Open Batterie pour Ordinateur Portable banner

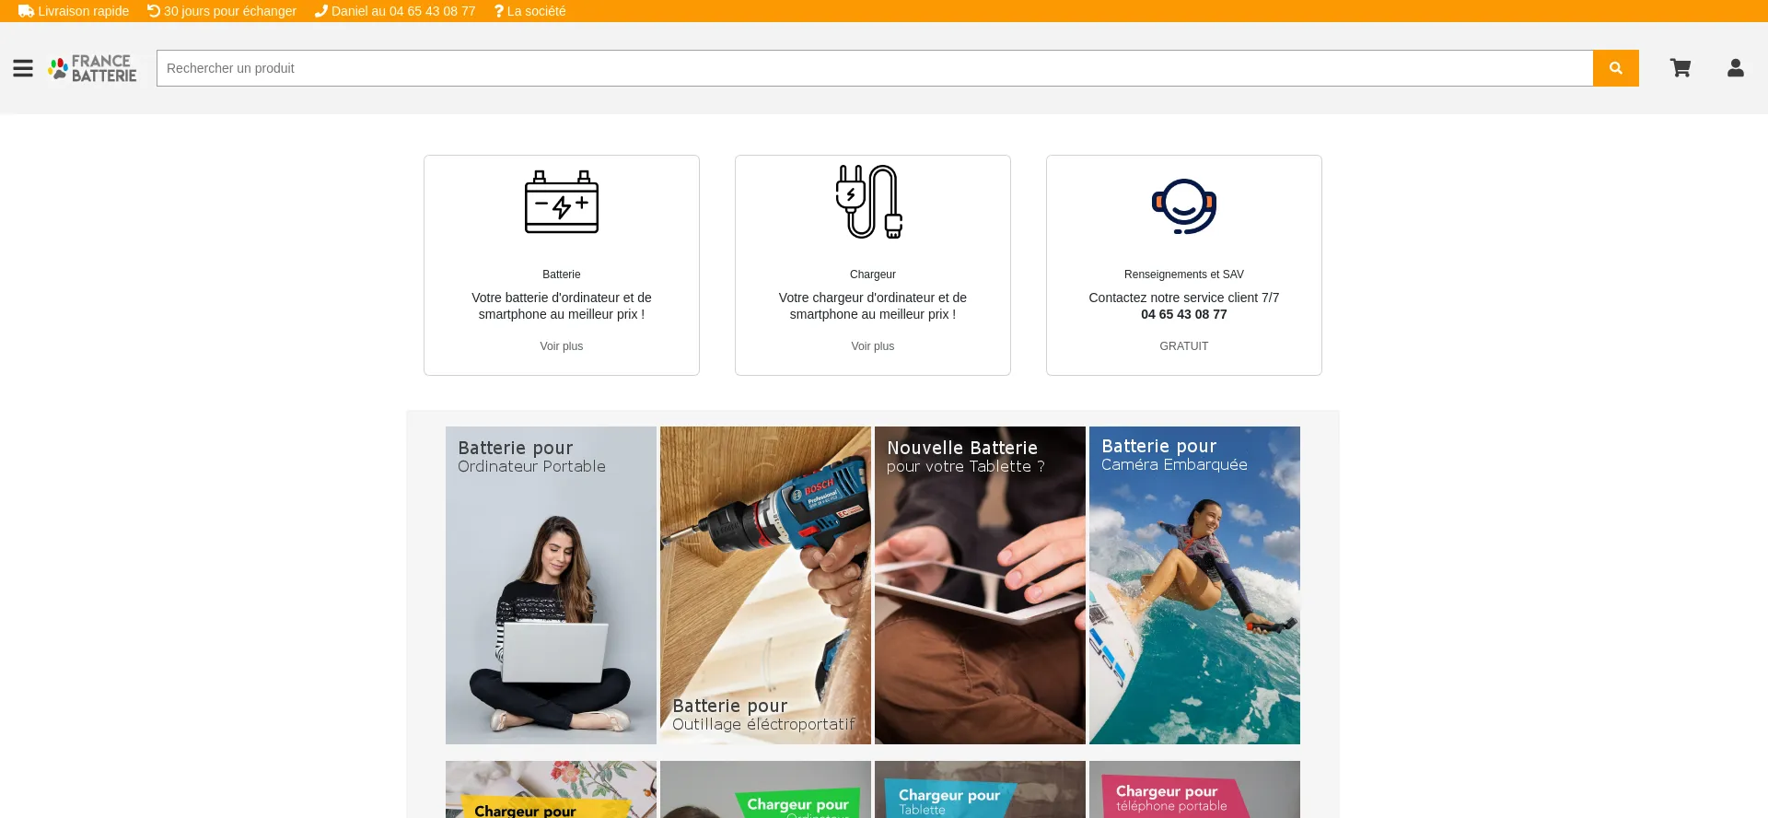(x=551, y=585)
